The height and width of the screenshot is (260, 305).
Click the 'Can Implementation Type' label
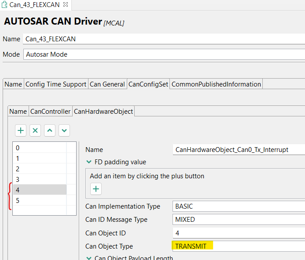pos(123,206)
